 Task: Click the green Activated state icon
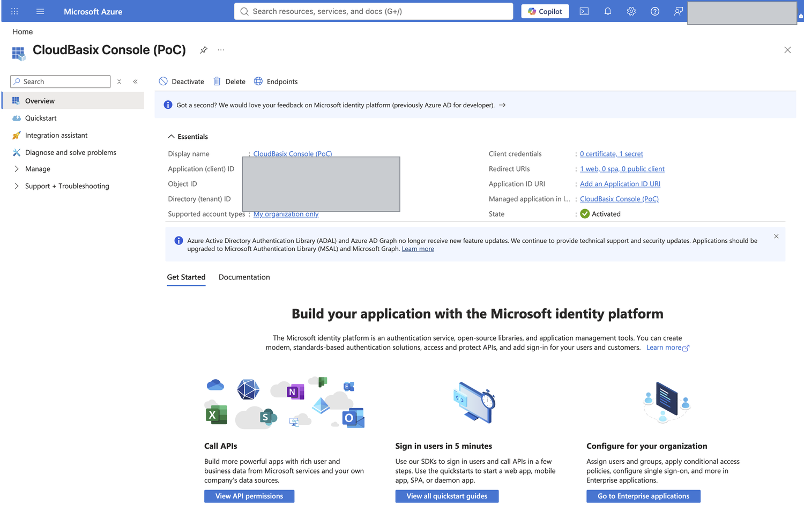click(x=585, y=214)
